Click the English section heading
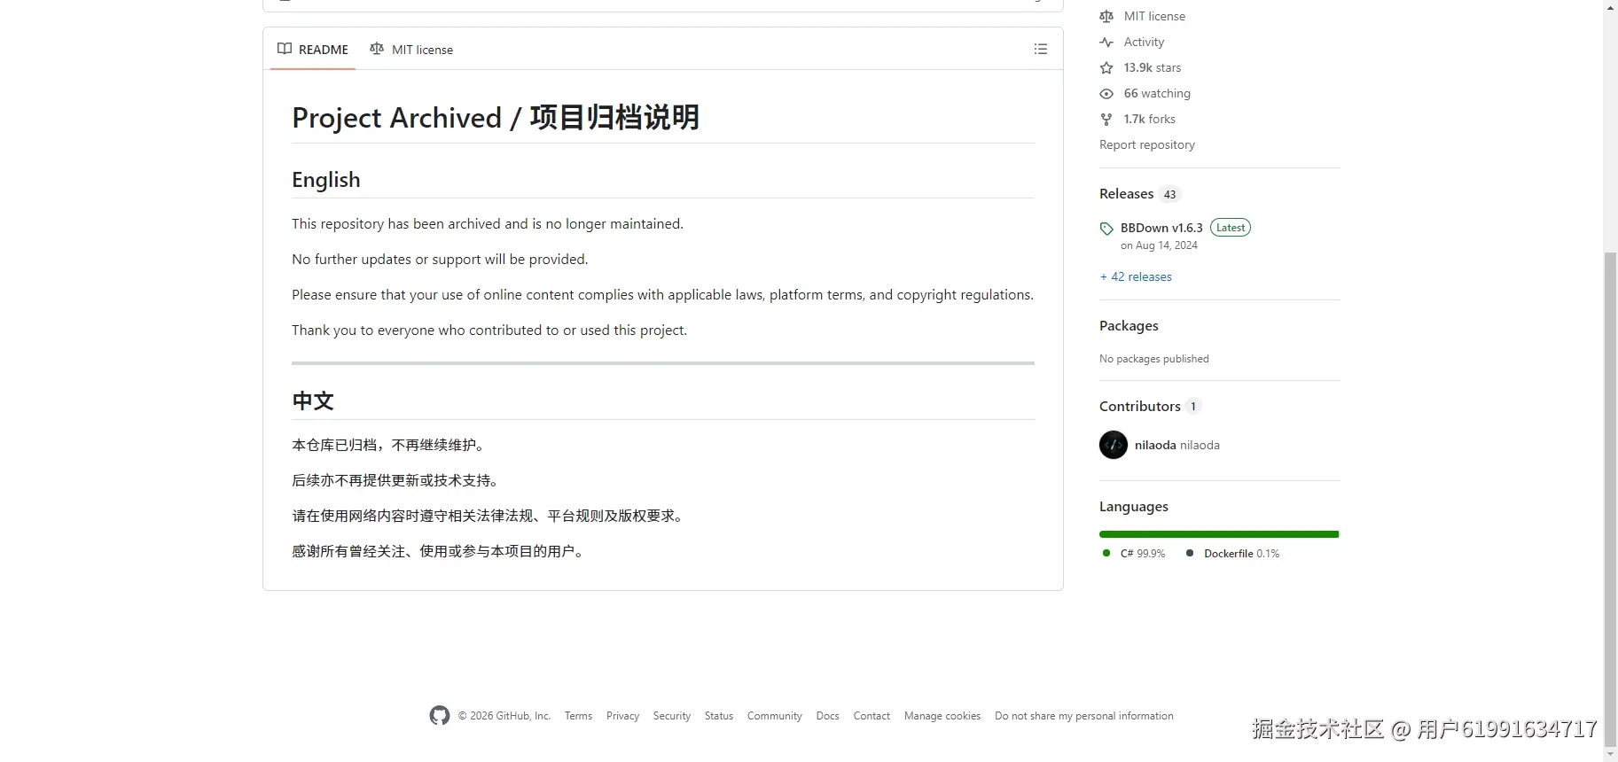This screenshot has width=1618, height=762. (x=326, y=180)
